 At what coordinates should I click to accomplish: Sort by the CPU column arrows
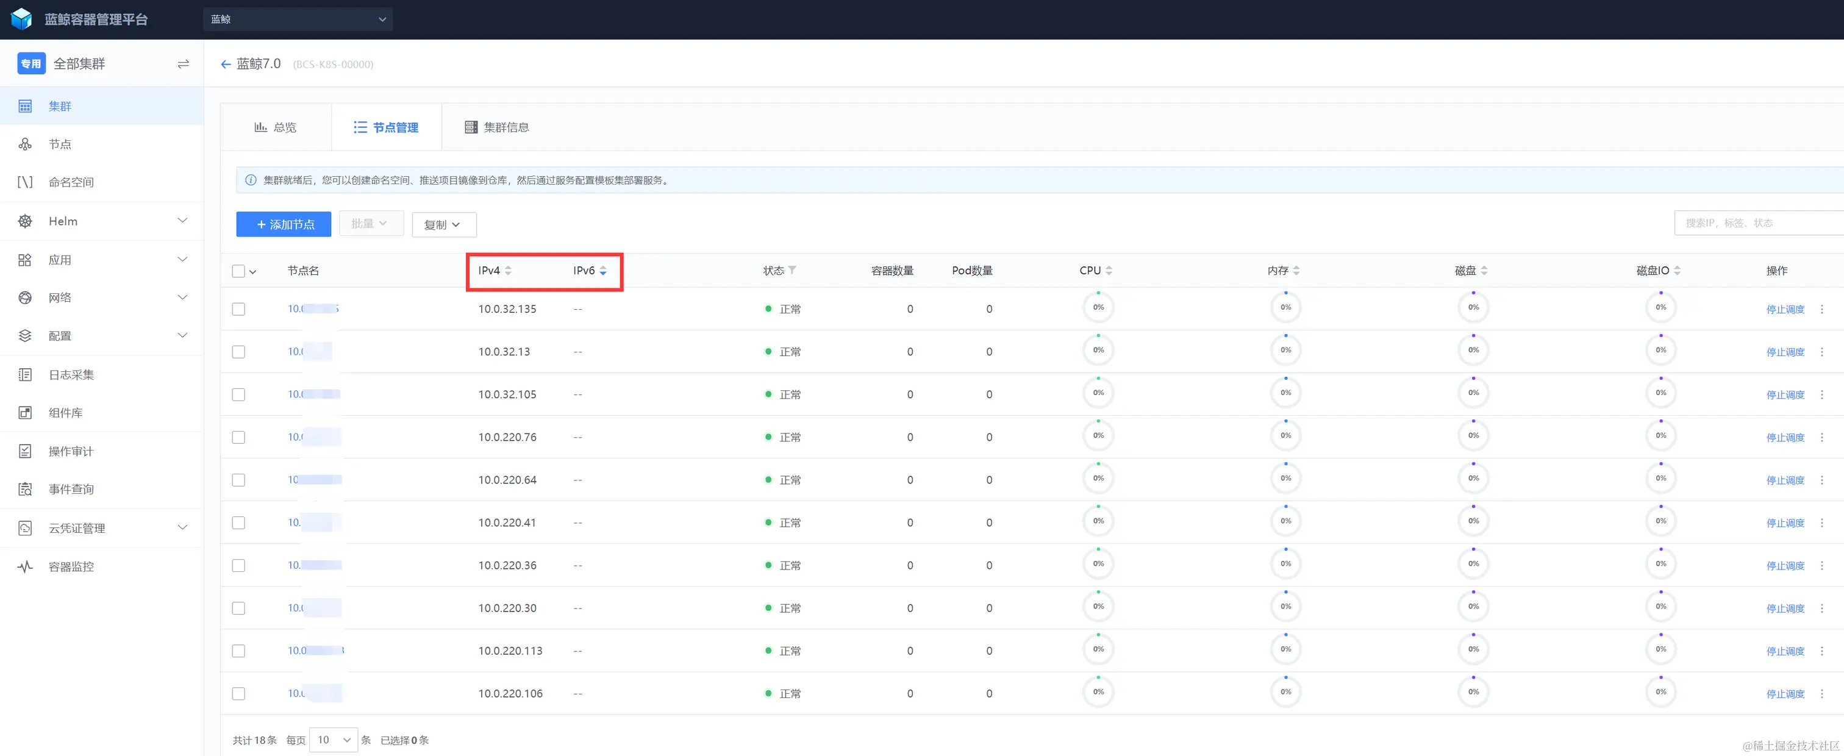[x=1109, y=271]
